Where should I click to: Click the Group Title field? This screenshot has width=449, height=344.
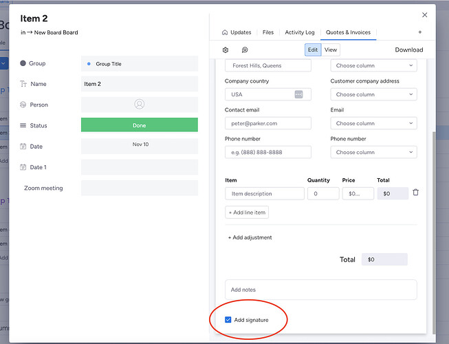point(140,63)
